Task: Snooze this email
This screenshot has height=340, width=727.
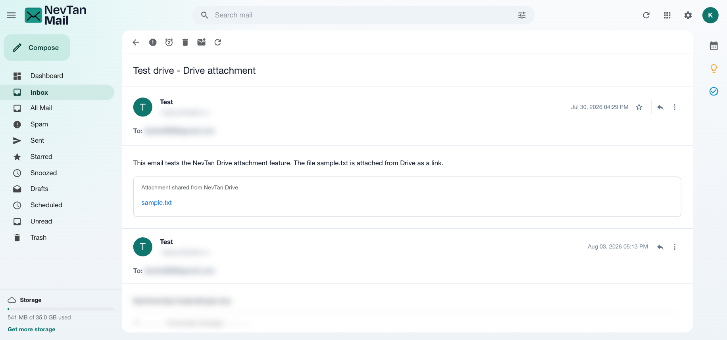Action: pyautogui.click(x=169, y=42)
